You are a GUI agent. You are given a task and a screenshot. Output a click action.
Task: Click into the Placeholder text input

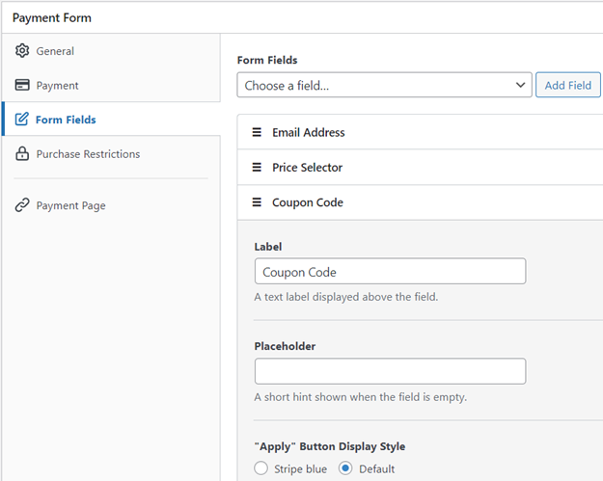click(x=390, y=371)
